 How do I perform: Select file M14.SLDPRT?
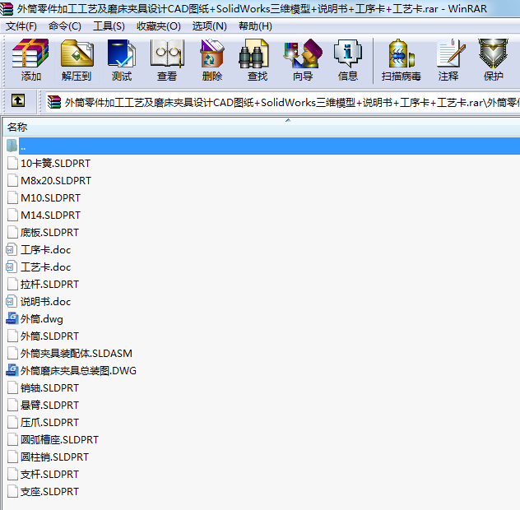coord(50,215)
